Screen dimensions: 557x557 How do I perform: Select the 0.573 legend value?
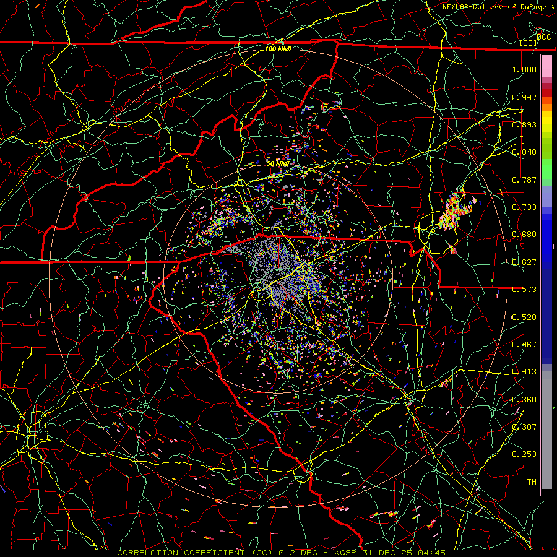524,290
